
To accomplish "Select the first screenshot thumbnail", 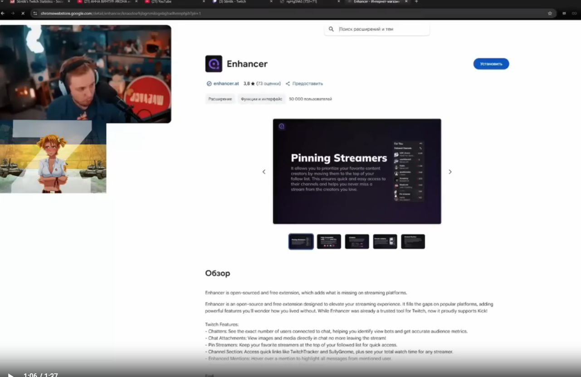I will pyautogui.click(x=301, y=241).
